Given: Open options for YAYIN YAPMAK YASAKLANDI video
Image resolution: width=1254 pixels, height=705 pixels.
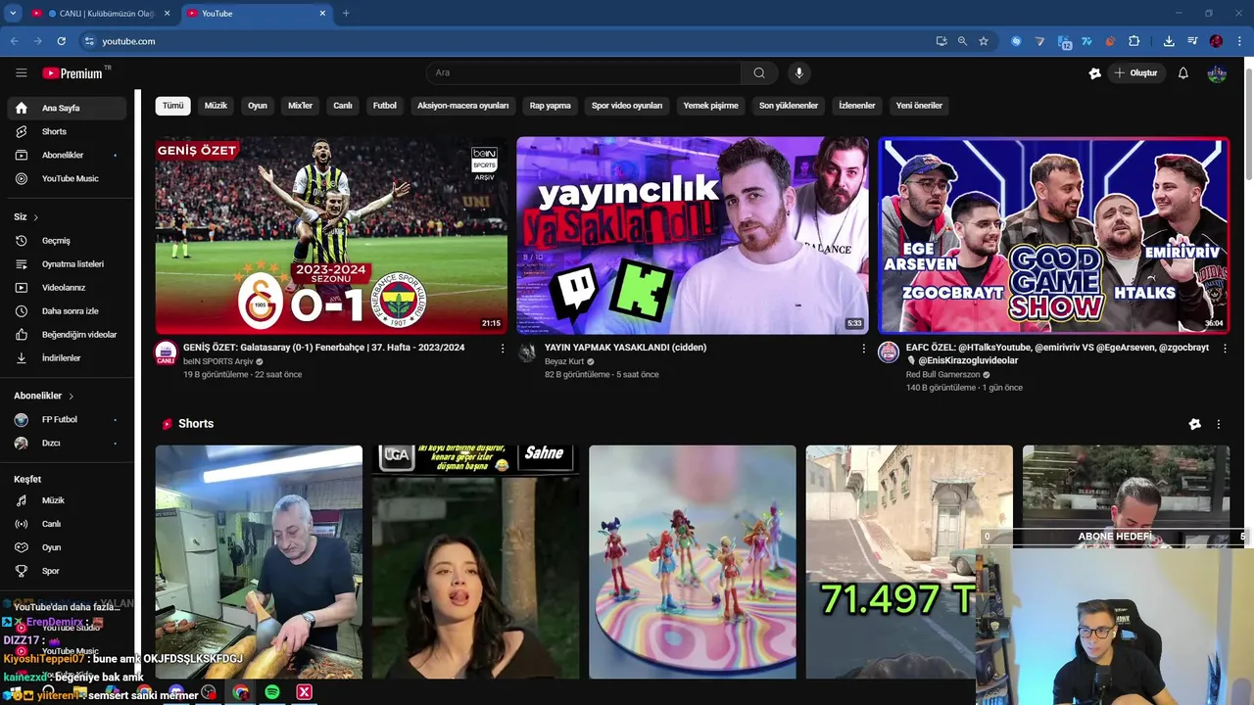Looking at the screenshot, I should click(x=863, y=349).
